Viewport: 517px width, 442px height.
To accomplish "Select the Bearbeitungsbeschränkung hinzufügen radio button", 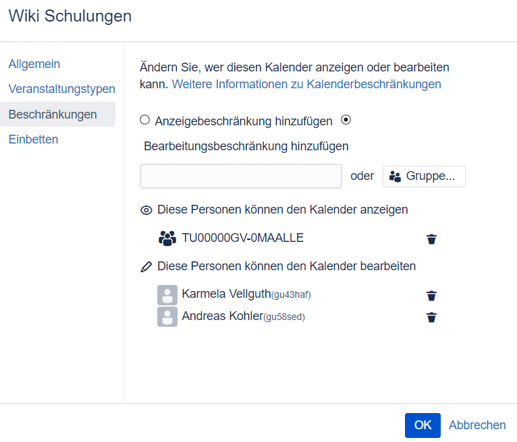I will click(346, 120).
